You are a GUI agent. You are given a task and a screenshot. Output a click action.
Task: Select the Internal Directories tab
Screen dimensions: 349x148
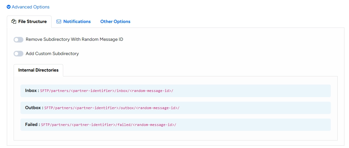(38, 70)
